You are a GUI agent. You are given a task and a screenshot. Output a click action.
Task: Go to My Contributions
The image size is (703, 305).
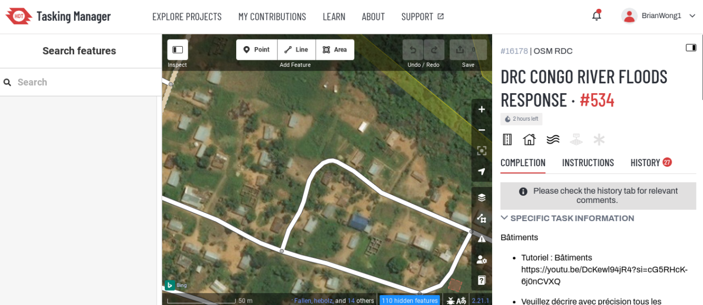[272, 16]
